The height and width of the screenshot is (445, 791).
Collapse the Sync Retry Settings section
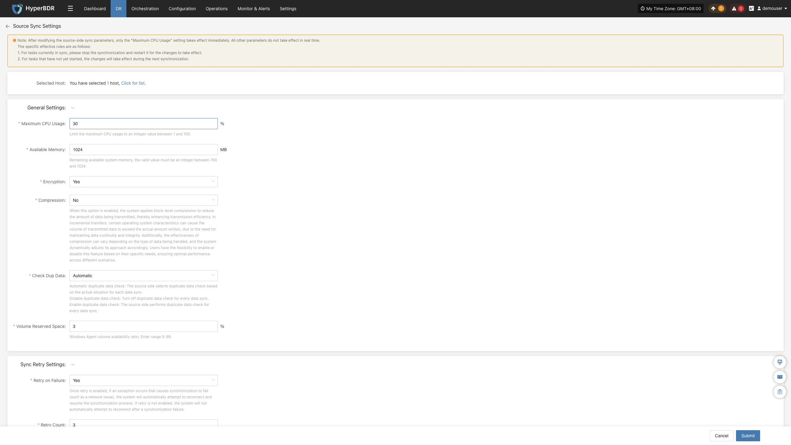pyautogui.click(x=73, y=365)
